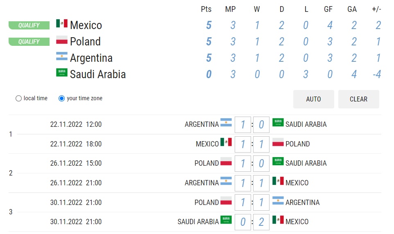This screenshot has width=394, height=234.
Task: Edit Saudi Arabia's score in first match
Action: pos(261,124)
